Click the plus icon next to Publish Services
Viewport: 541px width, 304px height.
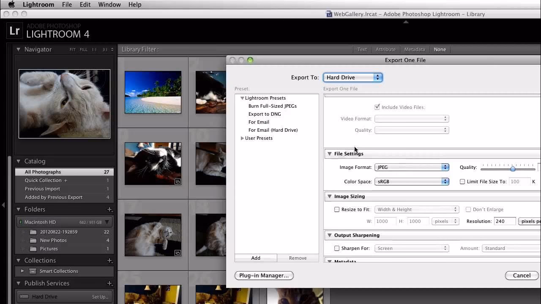[109, 283]
